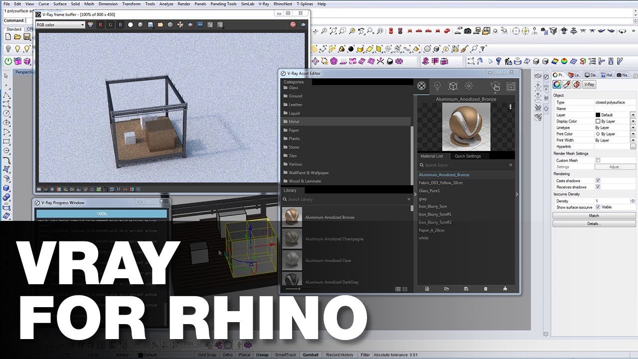Toggle red channel in frame buffer
The image size is (638, 359).
pos(100,24)
